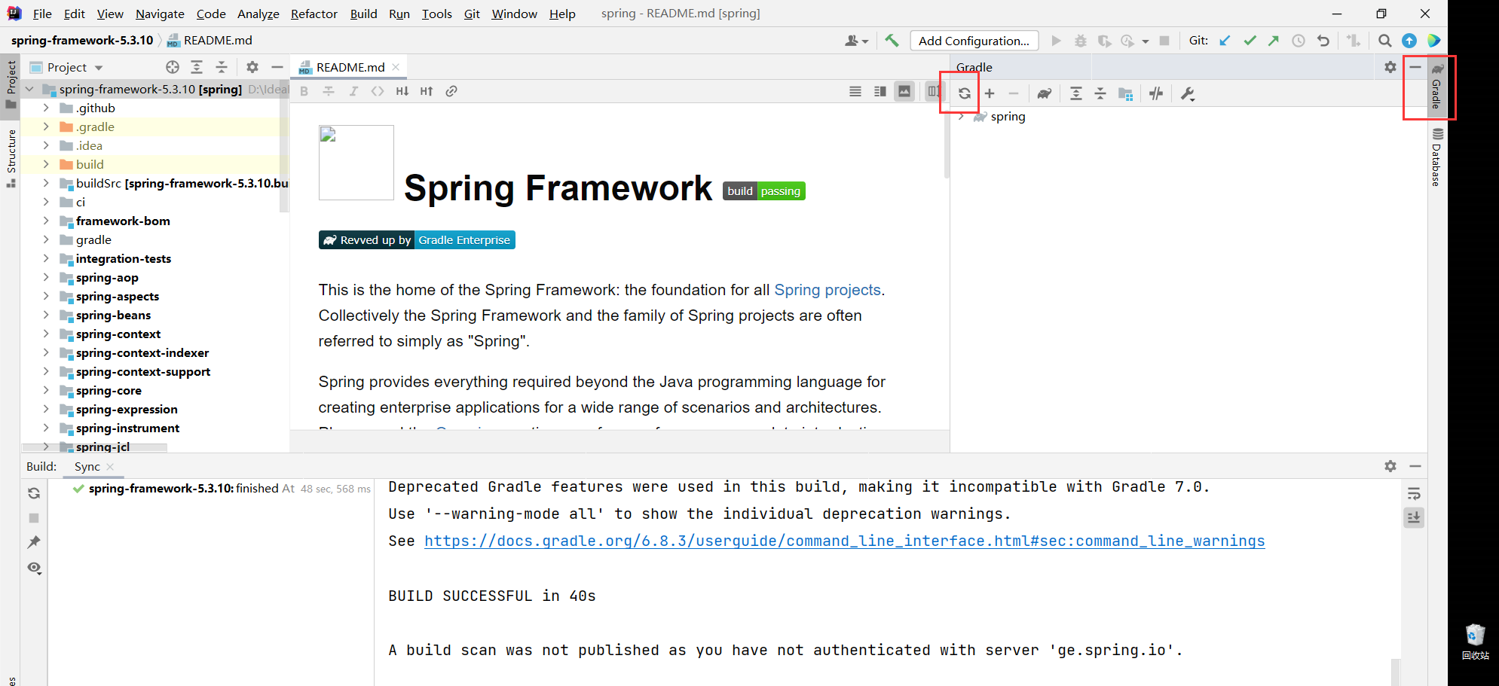1499x686 pixels.
Task: Expand spring-core module
Action: point(46,390)
